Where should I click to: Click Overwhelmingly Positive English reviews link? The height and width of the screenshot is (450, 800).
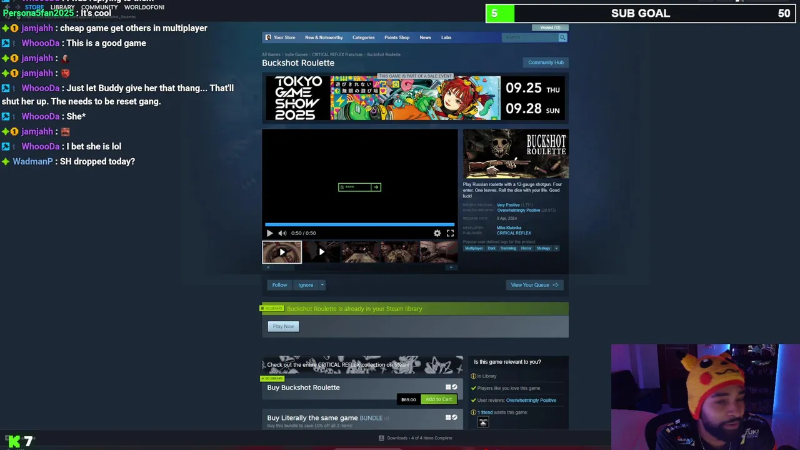coord(519,210)
